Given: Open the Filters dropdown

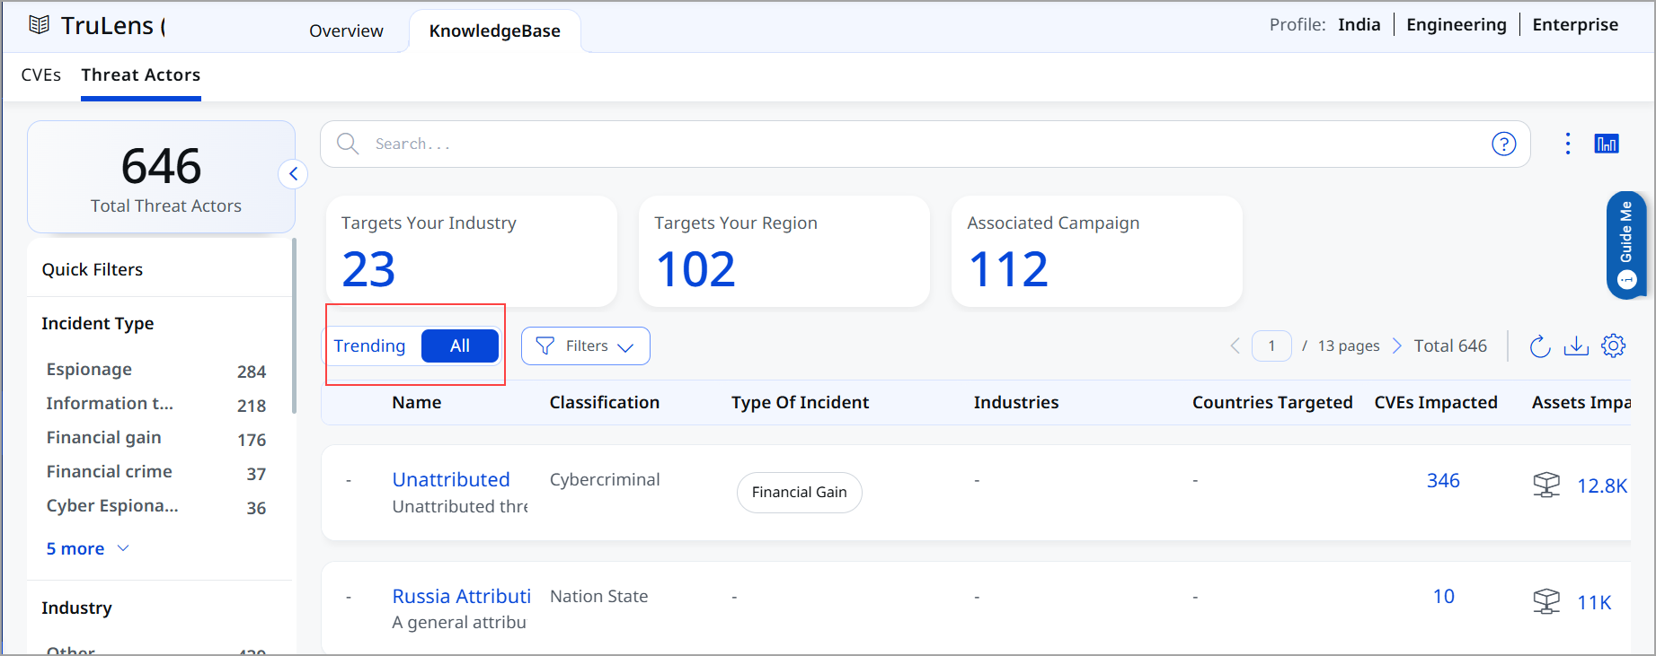Looking at the screenshot, I should [586, 345].
